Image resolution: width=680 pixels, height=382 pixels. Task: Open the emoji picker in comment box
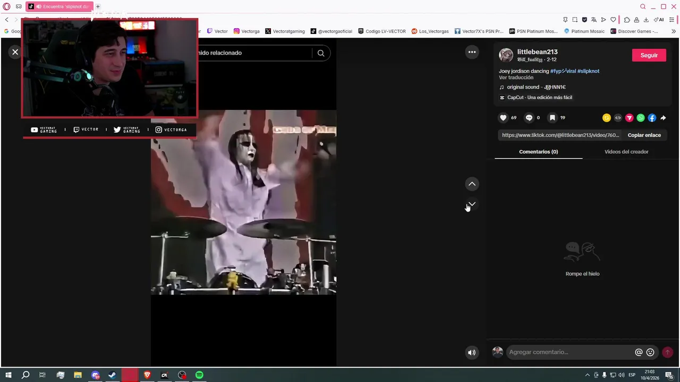(x=650, y=352)
